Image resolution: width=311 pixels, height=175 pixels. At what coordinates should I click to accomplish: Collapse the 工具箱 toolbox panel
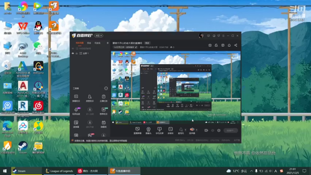[106, 88]
